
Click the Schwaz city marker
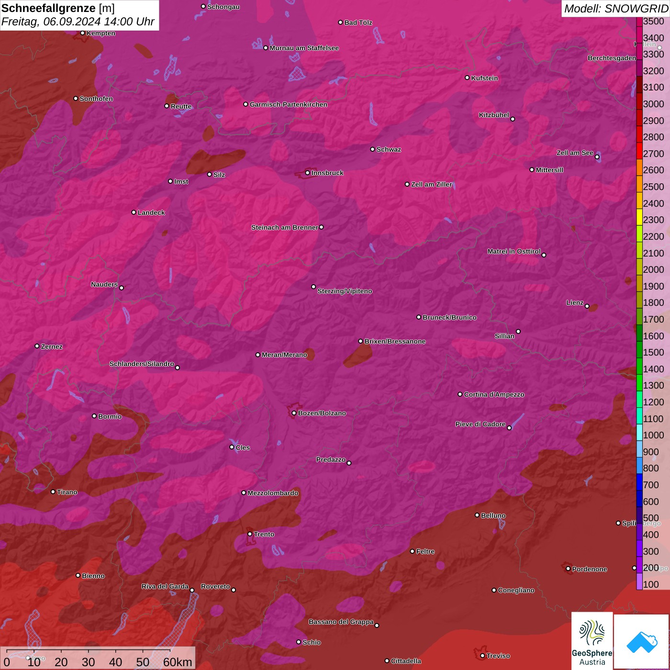coord(373,149)
